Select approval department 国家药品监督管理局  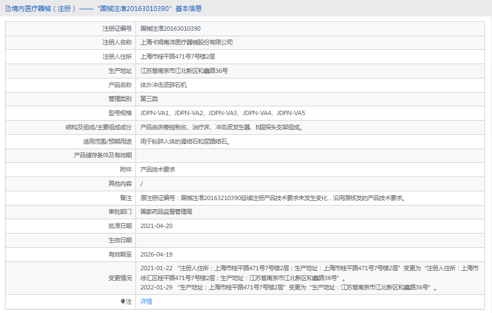coord(166,212)
